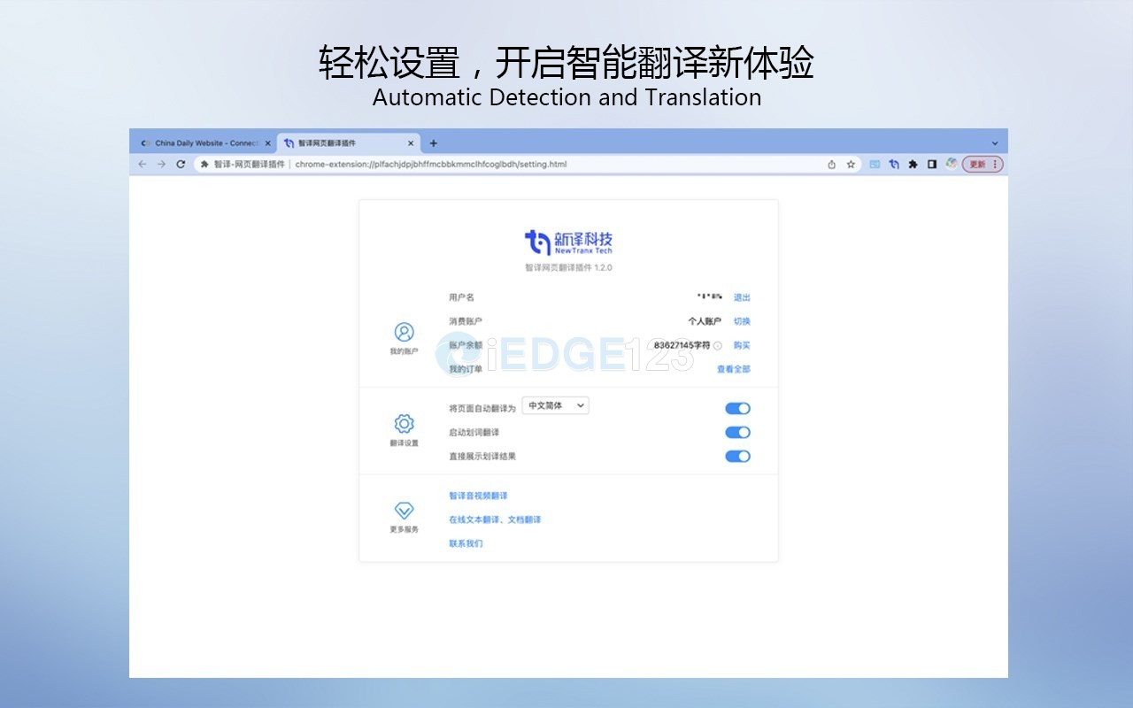
Task: Click the 联系我们 contact link
Action: pos(466,543)
